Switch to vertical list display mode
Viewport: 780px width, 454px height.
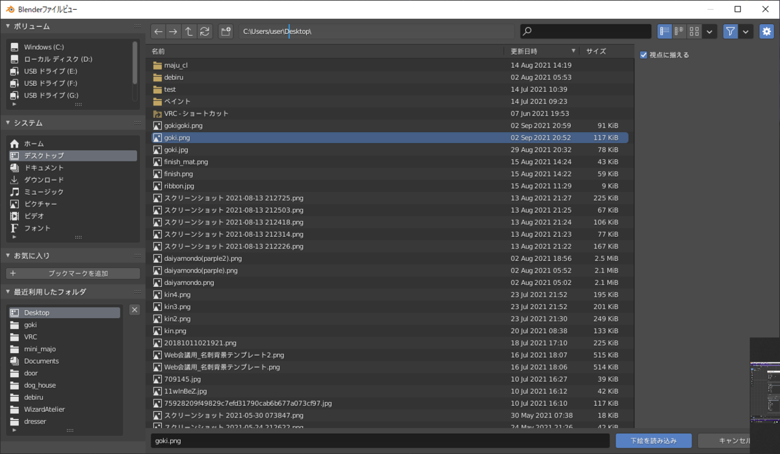[665, 31]
